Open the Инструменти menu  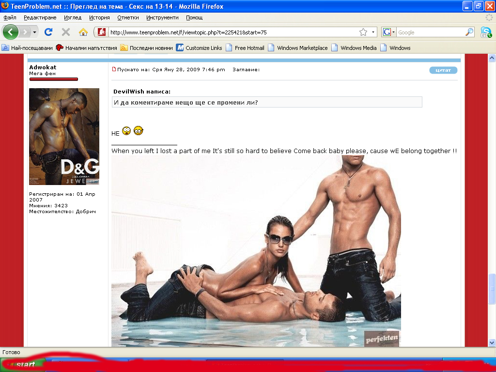tap(162, 17)
